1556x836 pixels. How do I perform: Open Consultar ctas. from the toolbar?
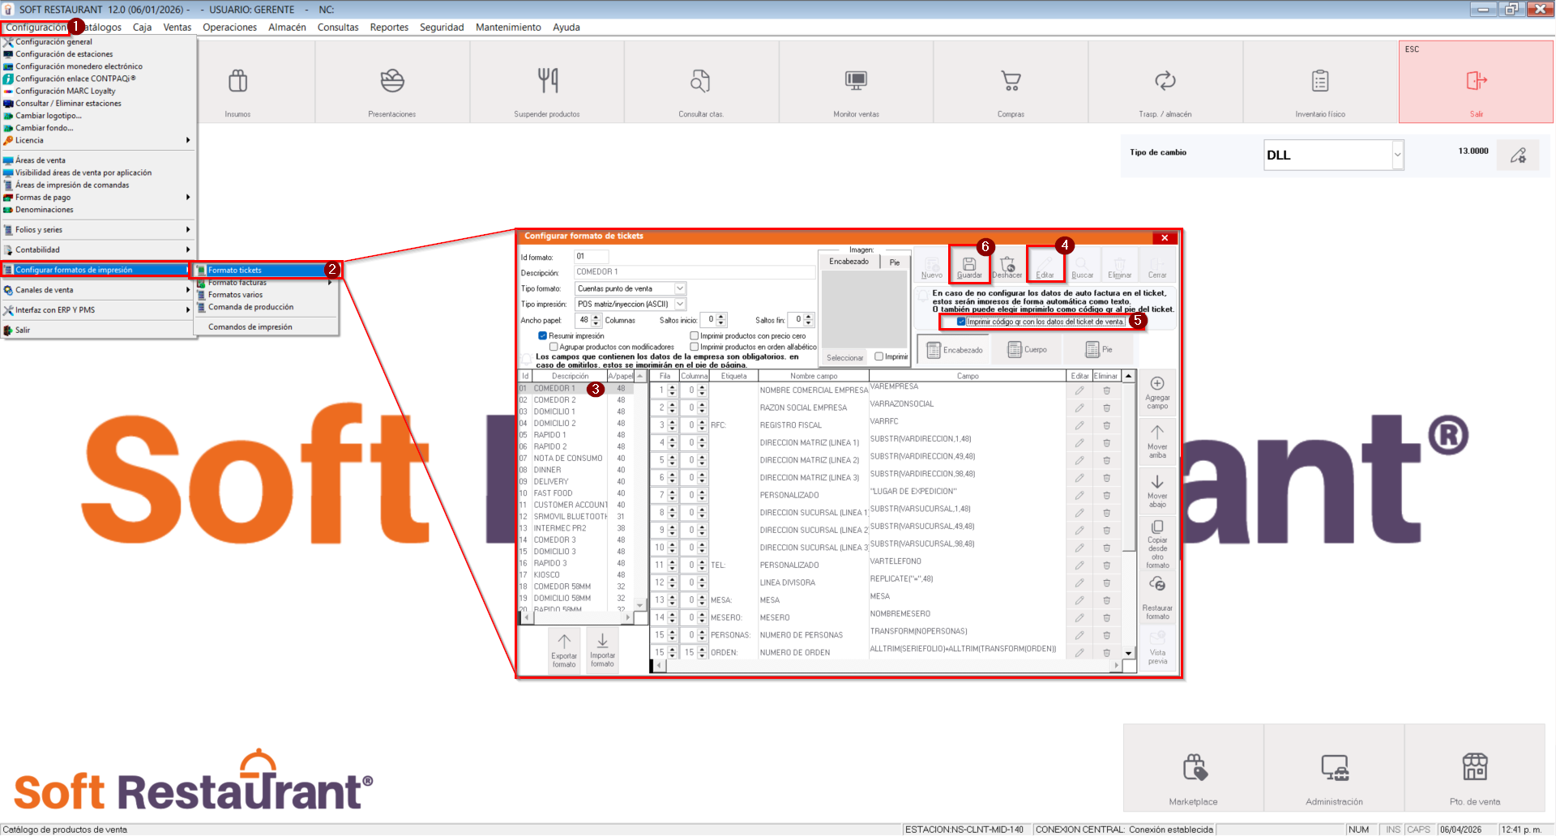701,82
